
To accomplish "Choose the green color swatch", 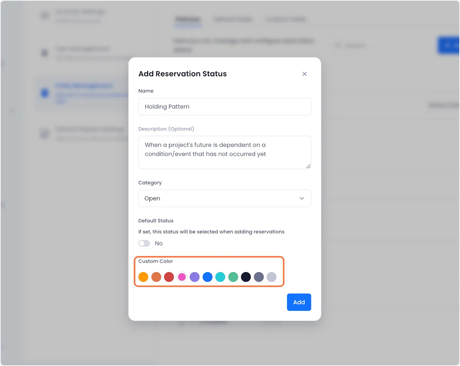I will (233, 277).
